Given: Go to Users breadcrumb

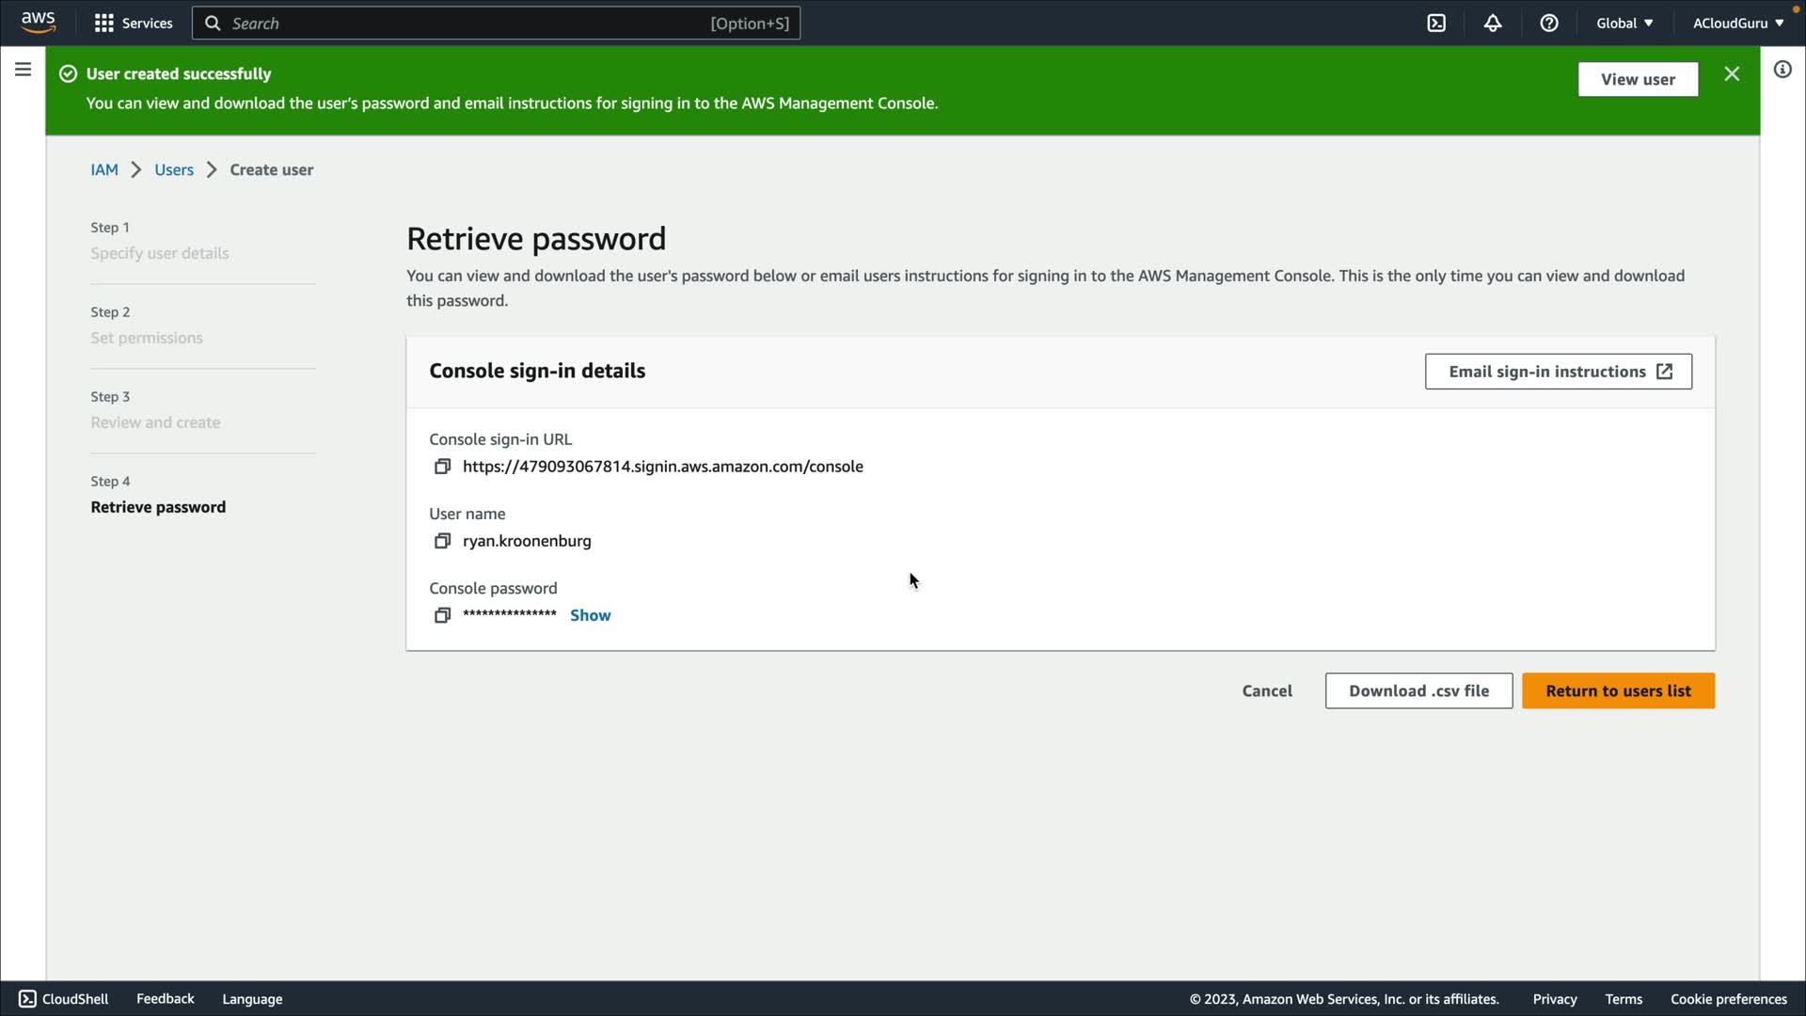Looking at the screenshot, I should (x=174, y=170).
